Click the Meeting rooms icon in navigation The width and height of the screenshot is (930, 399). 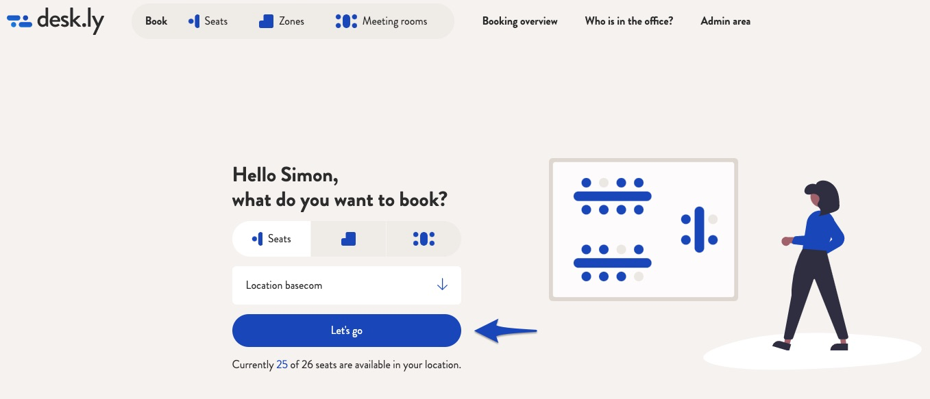pyautogui.click(x=346, y=21)
